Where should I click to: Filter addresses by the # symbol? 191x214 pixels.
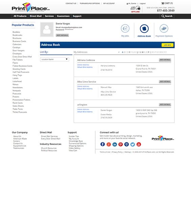pyautogui.click(x=119, y=52)
